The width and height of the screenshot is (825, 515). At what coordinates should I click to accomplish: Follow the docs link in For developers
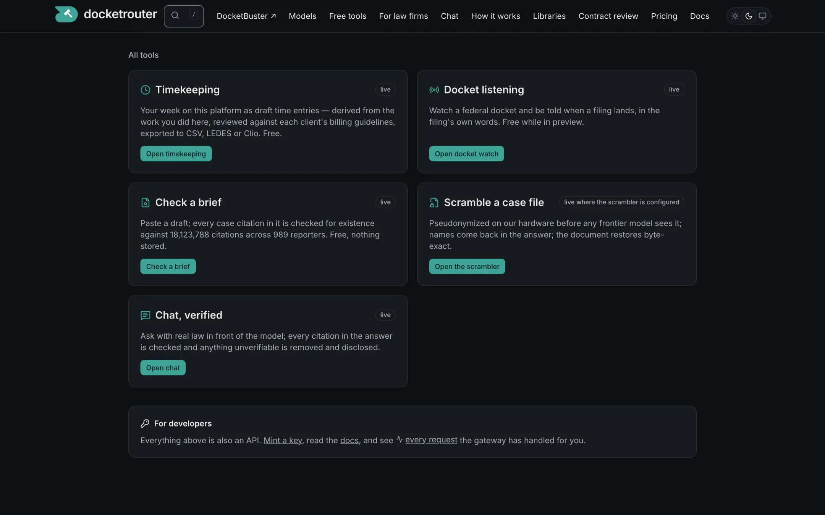click(349, 440)
